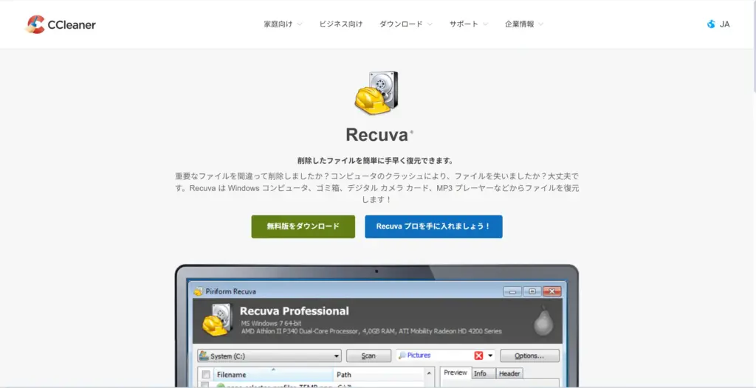Open the System (C:) drive dropdown
Image resolution: width=756 pixels, height=388 pixels.
[336, 356]
